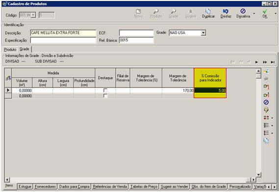Click the green bullet list icon in side toolbar
Viewport: 280px width, 192px height.
[266, 125]
